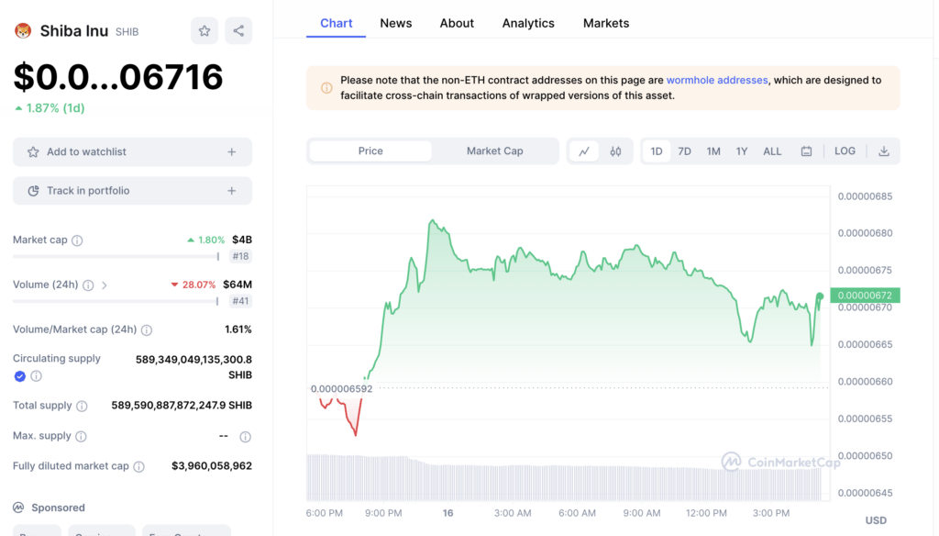Click the 12:00 PM time axis label

pyautogui.click(x=706, y=513)
